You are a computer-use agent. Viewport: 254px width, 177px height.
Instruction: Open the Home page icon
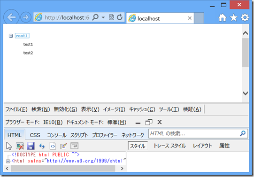pos(223,17)
